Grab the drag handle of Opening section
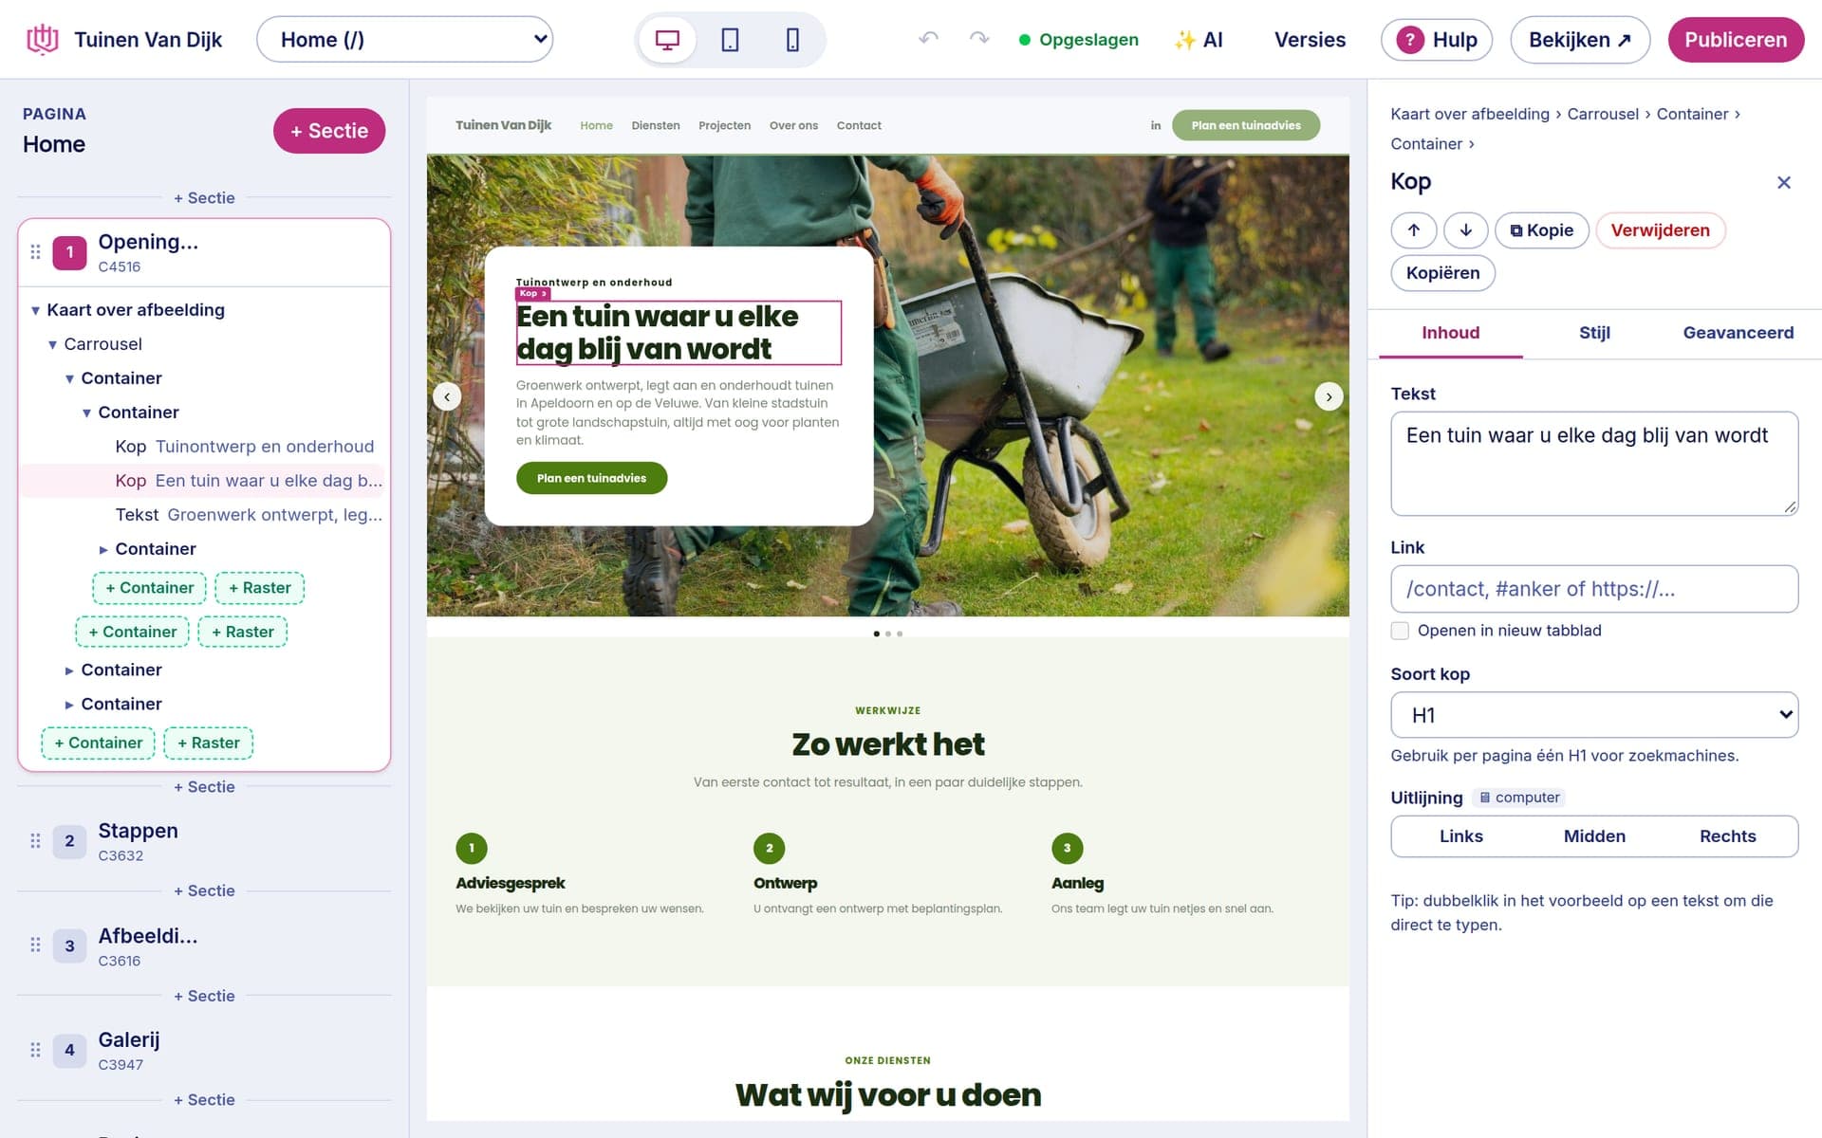The image size is (1822, 1138). click(x=35, y=252)
